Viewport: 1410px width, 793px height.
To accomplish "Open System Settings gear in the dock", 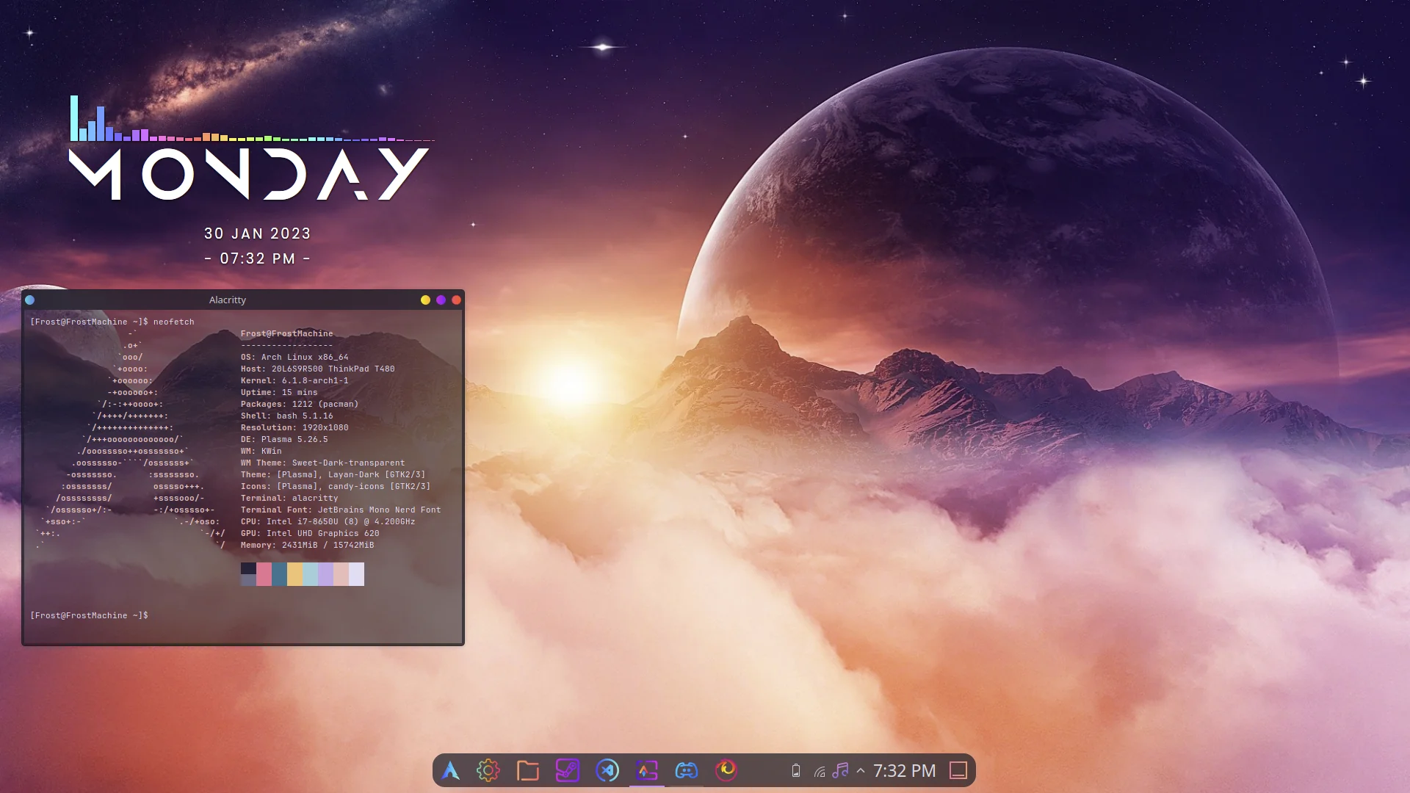I will pos(488,770).
